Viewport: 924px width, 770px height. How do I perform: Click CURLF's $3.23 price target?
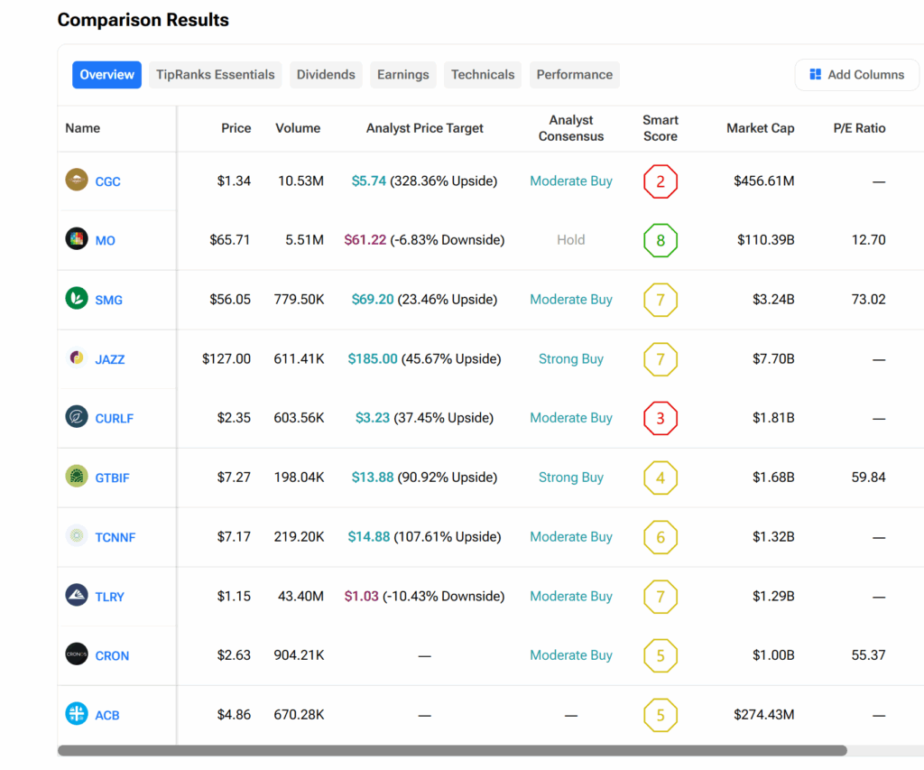coord(373,418)
